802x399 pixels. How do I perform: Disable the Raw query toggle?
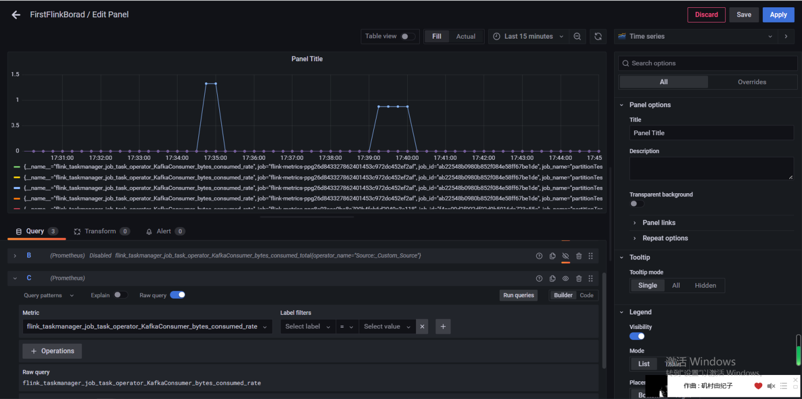point(178,295)
